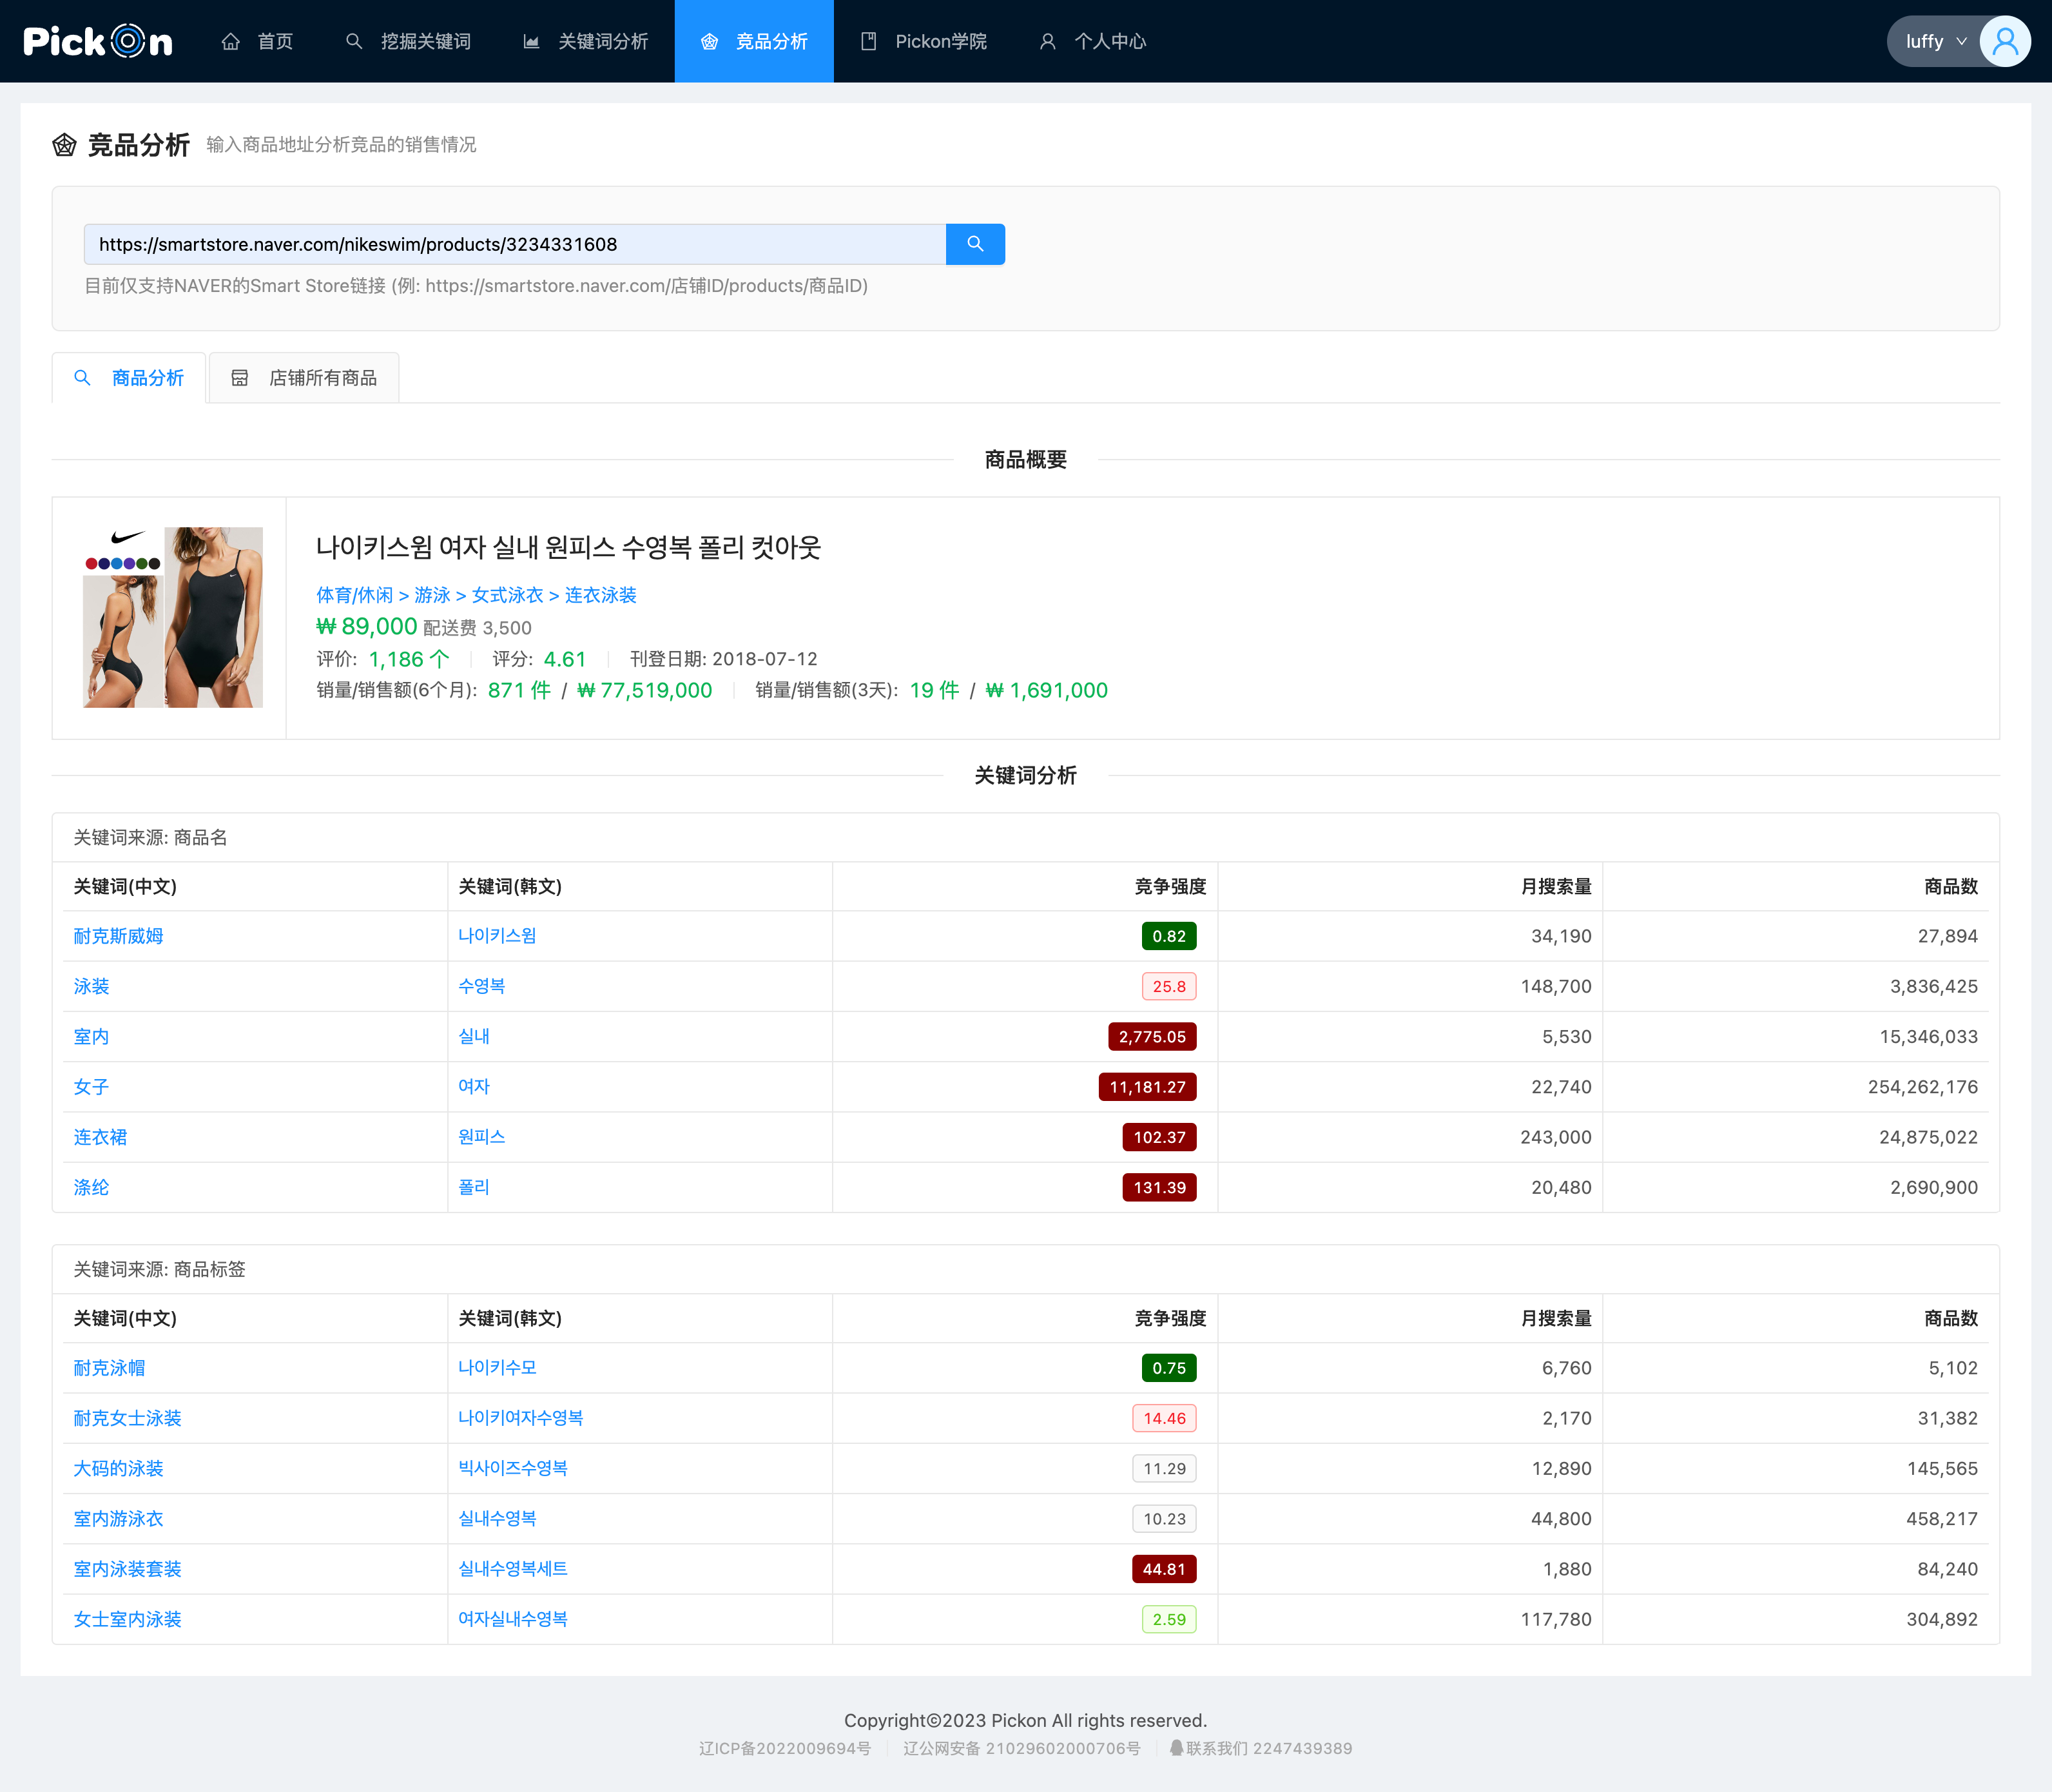Click Korean keyword 실내수영복

pos(497,1519)
